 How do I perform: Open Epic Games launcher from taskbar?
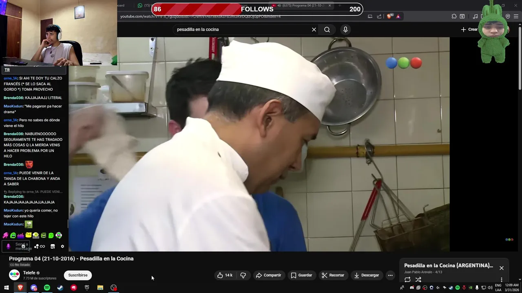[87, 288]
